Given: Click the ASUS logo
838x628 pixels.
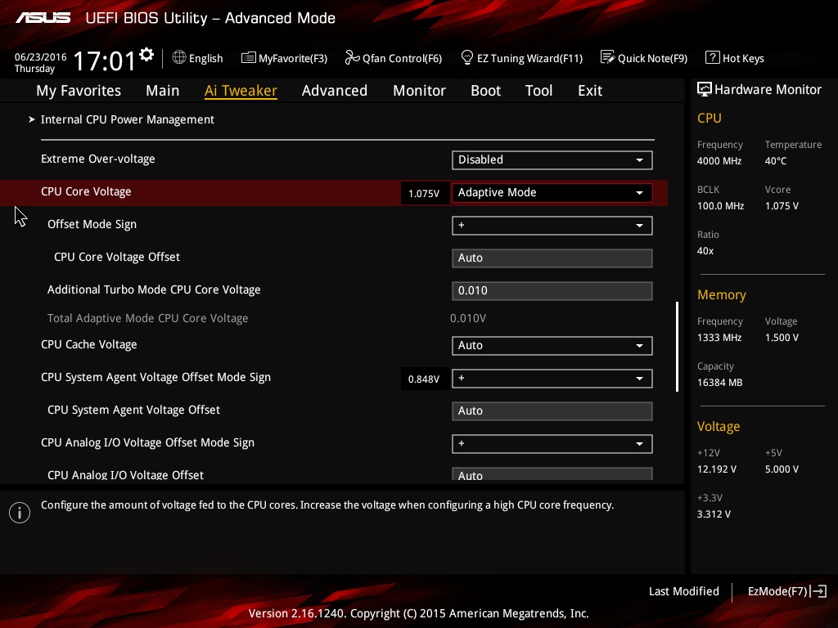Looking at the screenshot, I should click(43, 18).
